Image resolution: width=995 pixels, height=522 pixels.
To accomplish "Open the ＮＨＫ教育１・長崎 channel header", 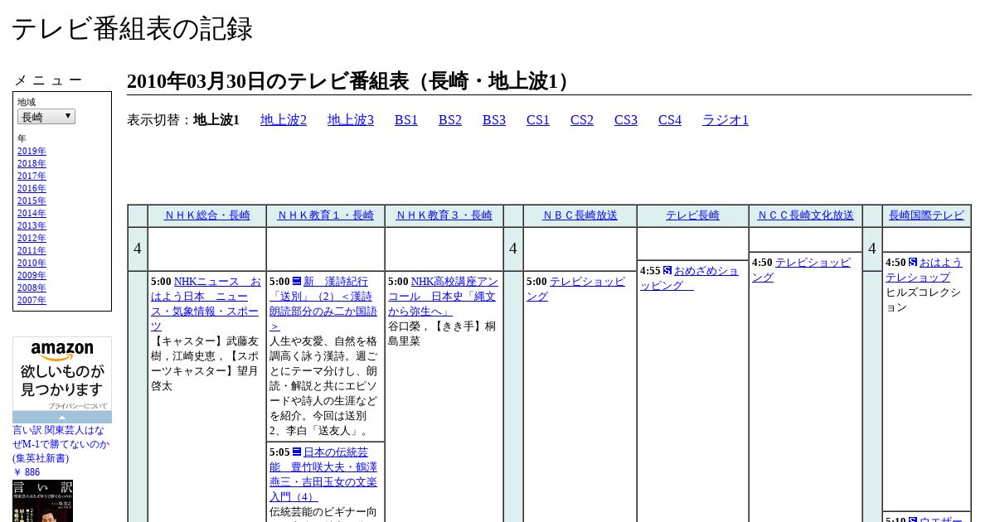I will pos(326,215).
